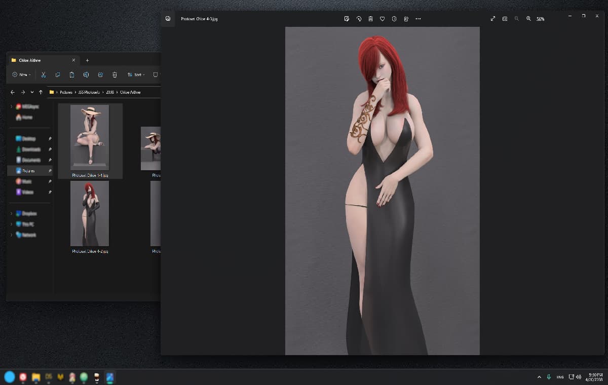
Task: Open the Sort dropdown in File Explorer
Action: click(x=136, y=74)
